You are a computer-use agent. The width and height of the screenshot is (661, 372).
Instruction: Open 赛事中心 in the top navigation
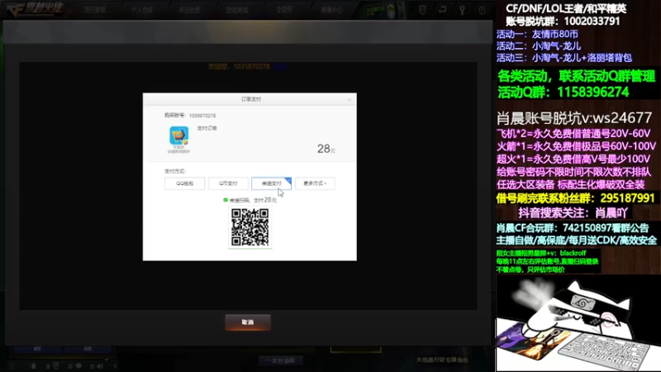(332, 10)
